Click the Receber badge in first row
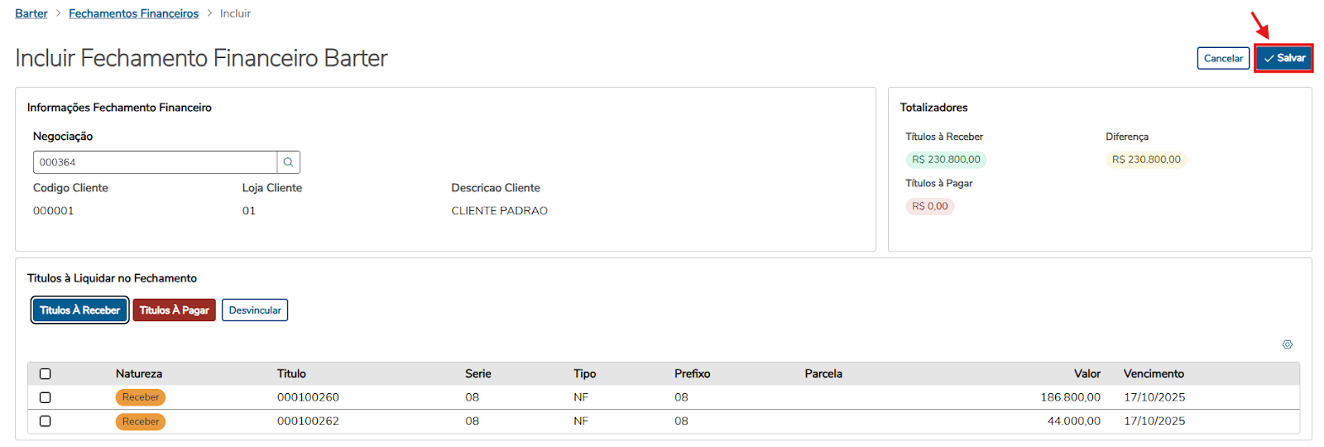The image size is (1324, 447). 141,397
